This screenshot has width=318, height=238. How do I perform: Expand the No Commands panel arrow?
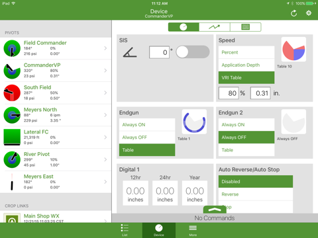[x=215, y=210]
